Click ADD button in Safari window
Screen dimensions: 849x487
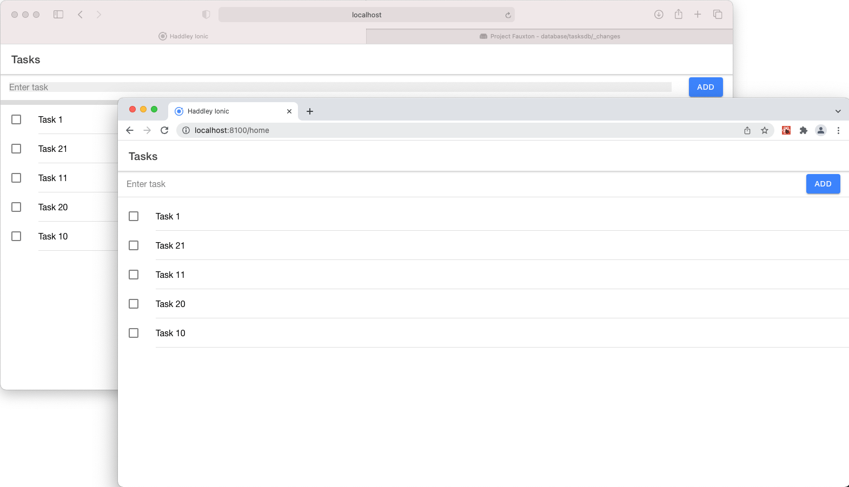[706, 87]
